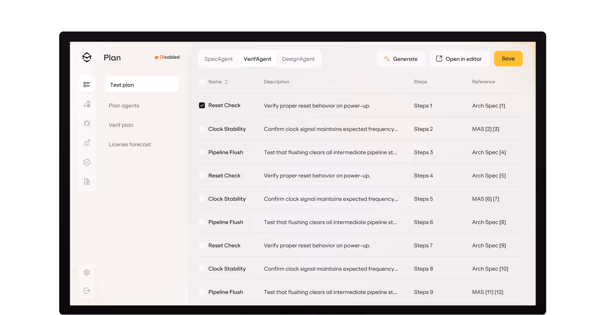Check the Clock Stability Steps 2 checkbox
The image size is (609, 315).
(x=202, y=129)
